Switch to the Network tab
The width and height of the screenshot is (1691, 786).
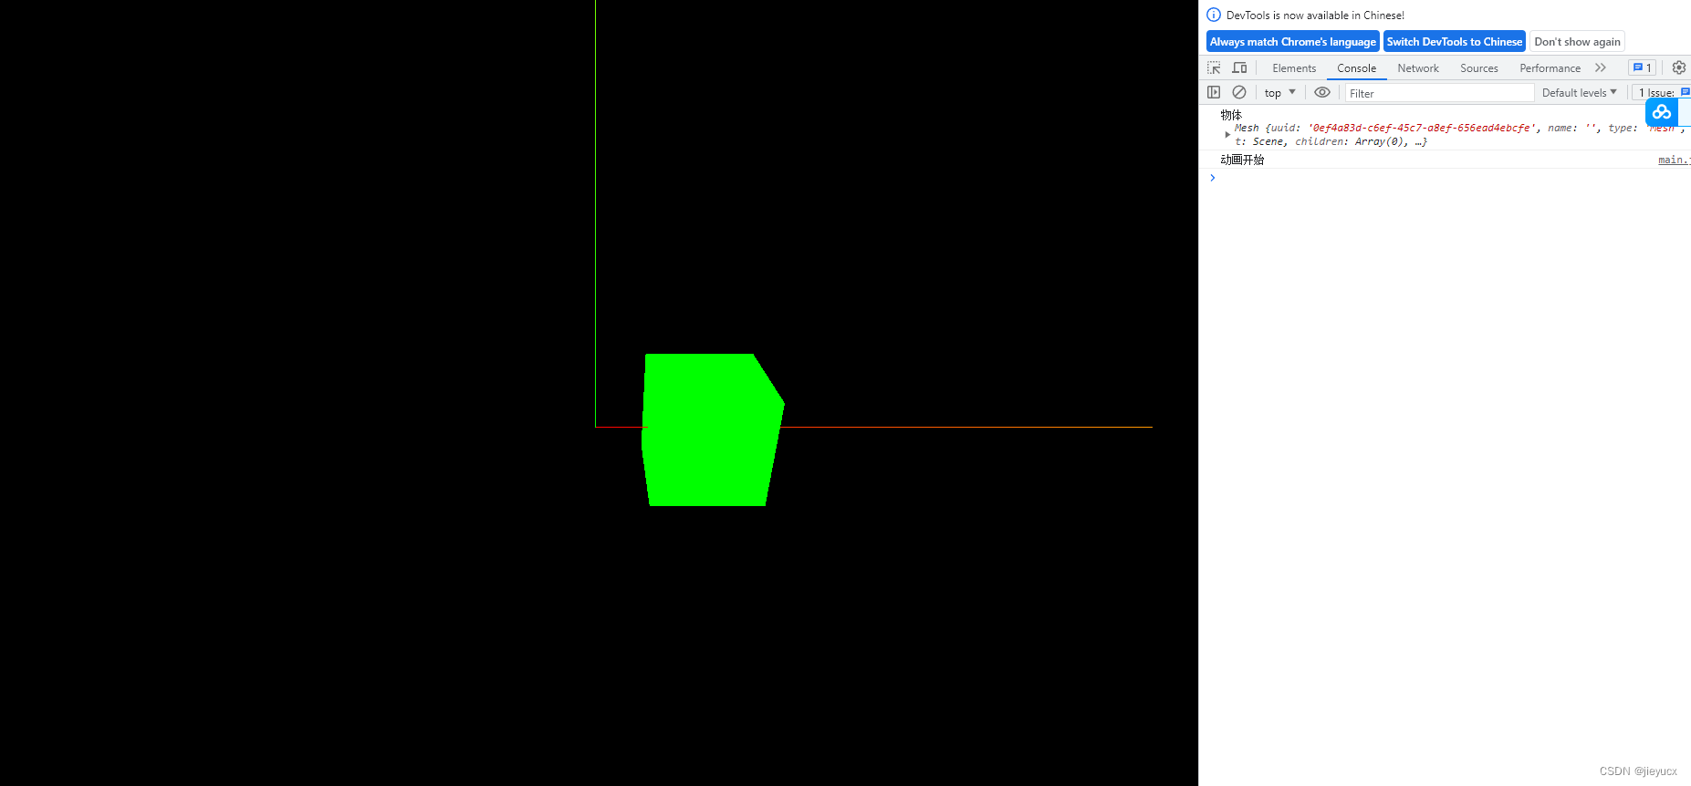1418,68
